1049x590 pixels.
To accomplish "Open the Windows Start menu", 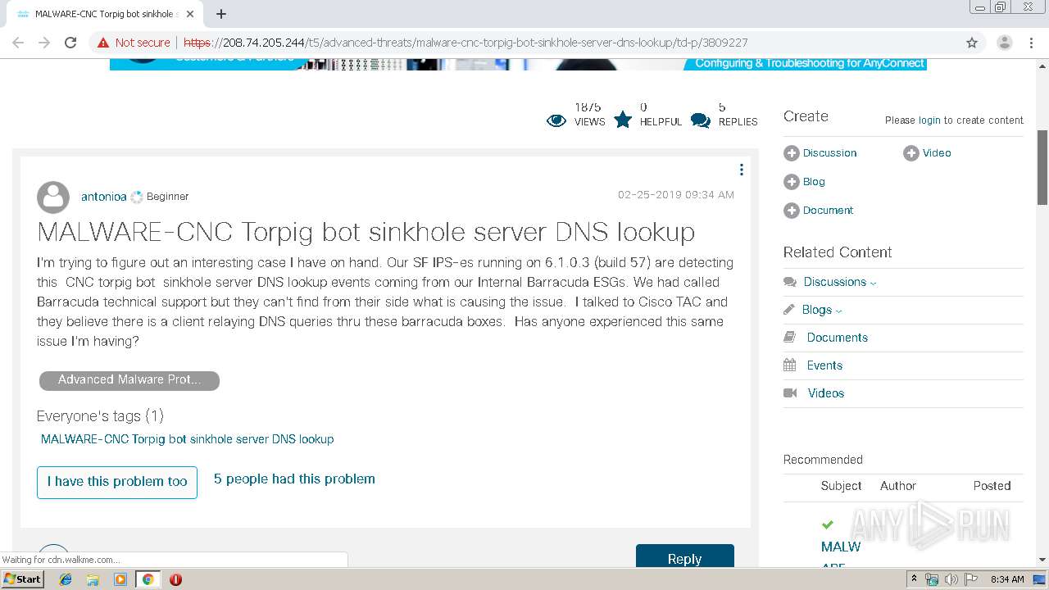I will (23, 579).
